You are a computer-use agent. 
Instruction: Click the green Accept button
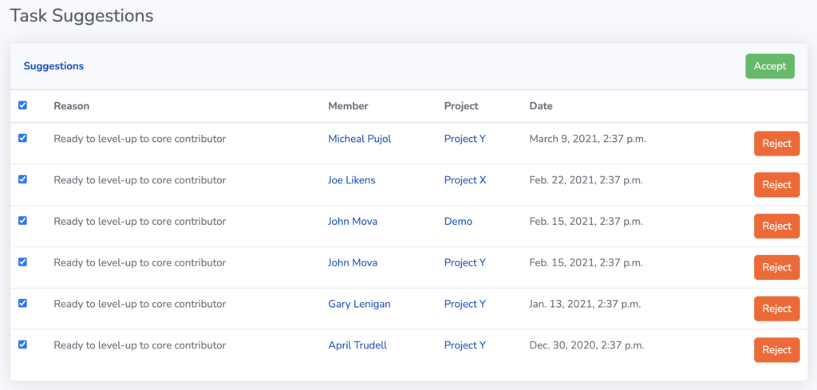pyautogui.click(x=770, y=66)
